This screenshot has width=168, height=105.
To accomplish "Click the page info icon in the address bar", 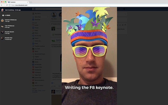I will 10,5.
